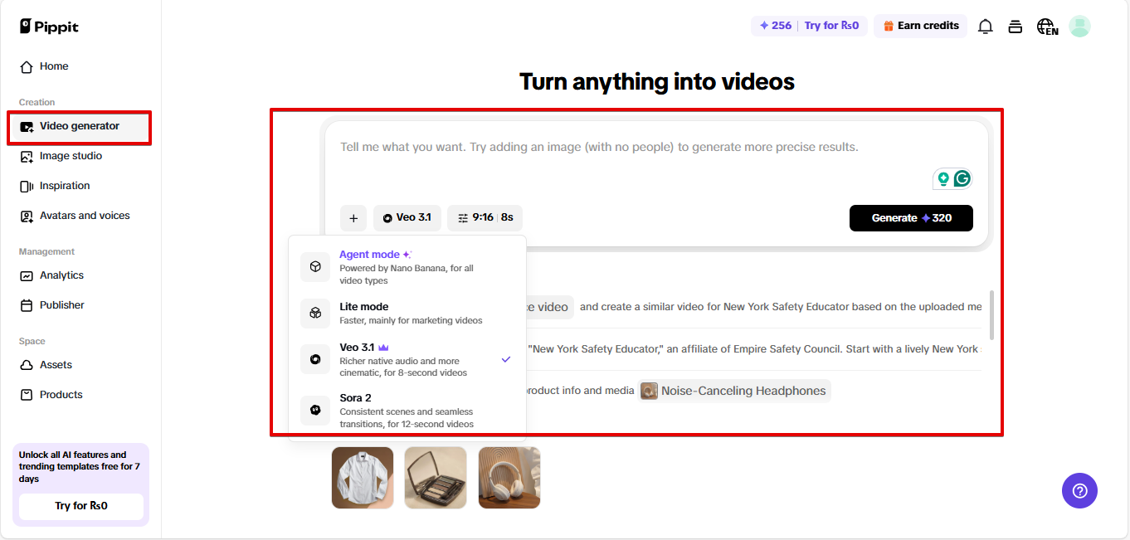This screenshot has height=540, width=1130.
Task: Click Veo 3.1 circle icon in list
Action: click(315, 359)
